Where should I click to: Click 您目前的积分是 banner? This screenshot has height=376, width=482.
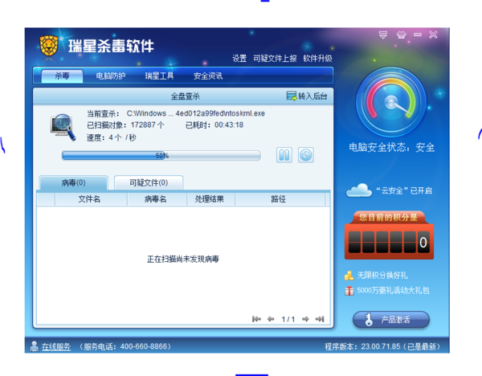pos(388,218)
